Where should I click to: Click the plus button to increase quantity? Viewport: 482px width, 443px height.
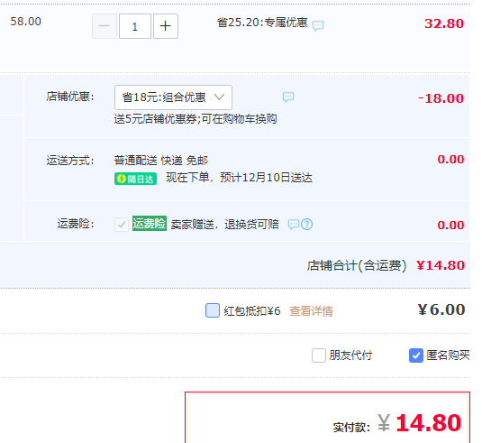(166, 26)
